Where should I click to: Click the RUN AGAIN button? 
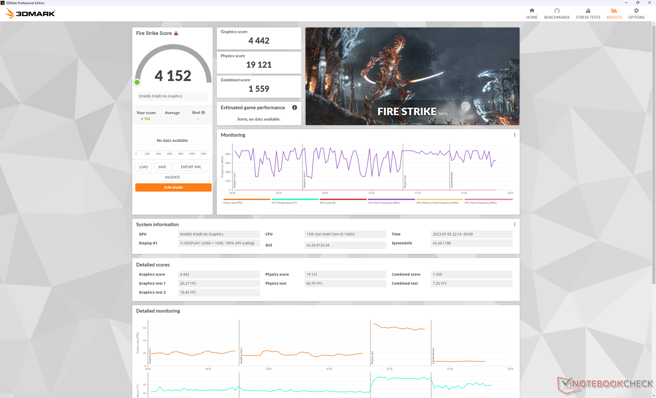pos(173,187)
